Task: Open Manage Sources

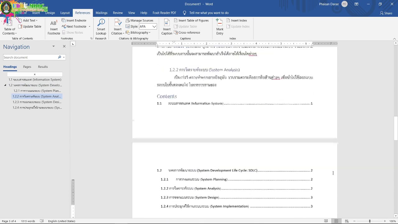Action: click(140, 21)
